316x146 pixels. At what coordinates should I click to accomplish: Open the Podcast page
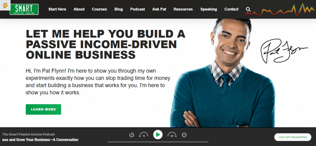click(137, 9)
